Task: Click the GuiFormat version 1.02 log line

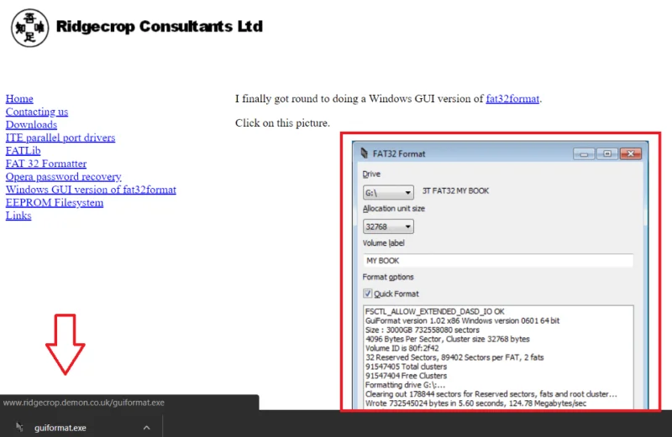Action: (463, 320)
